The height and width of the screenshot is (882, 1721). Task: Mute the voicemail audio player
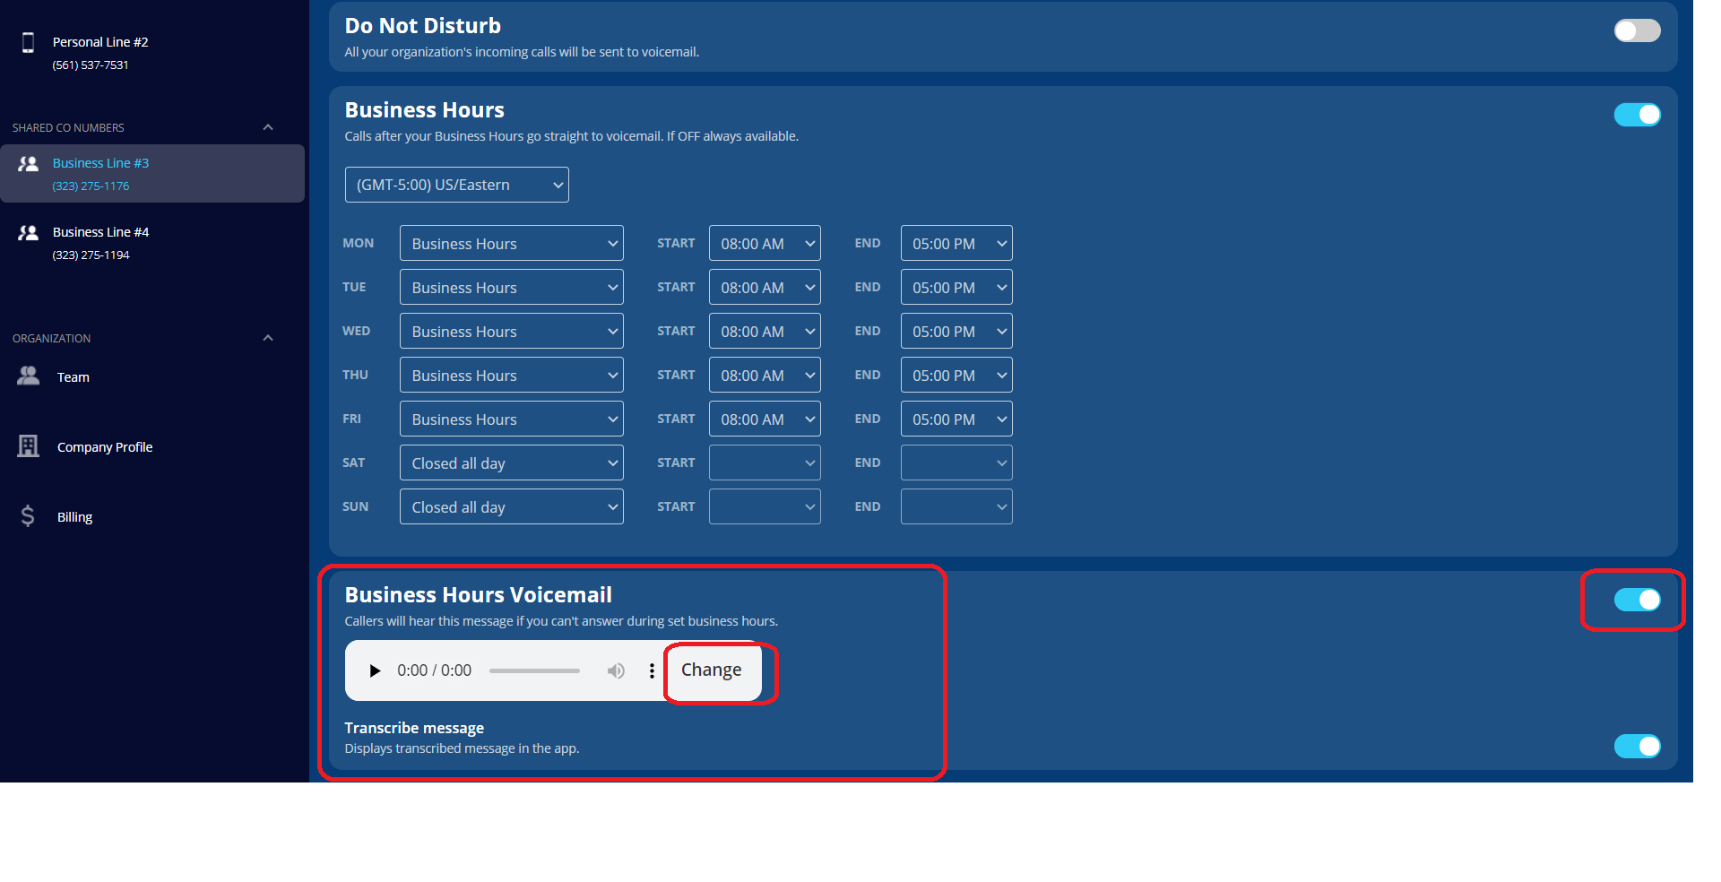pos(616,670)
